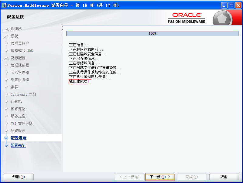Open the 配置完毕 step link

click(x=18, y=145)
